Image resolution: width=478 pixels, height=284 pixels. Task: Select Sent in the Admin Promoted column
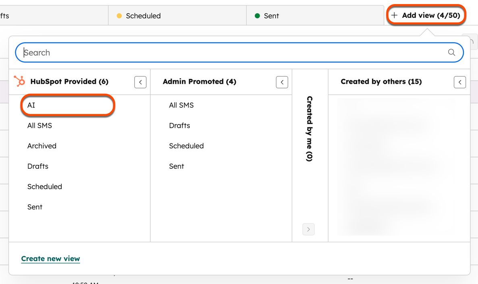point(176,166)
